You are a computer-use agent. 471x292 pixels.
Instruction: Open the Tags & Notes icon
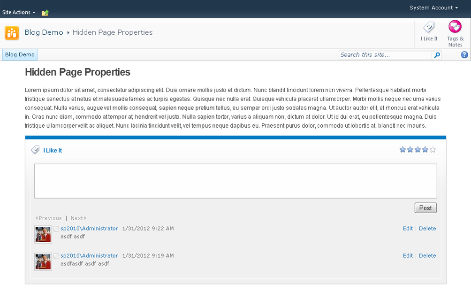[x=455, y=27]
